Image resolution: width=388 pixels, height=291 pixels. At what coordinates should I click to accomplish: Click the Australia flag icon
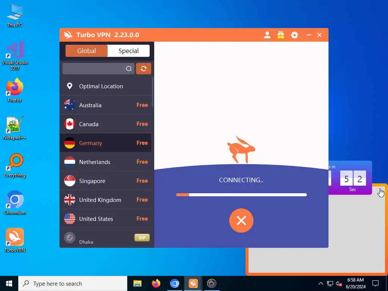click(70, 105)
